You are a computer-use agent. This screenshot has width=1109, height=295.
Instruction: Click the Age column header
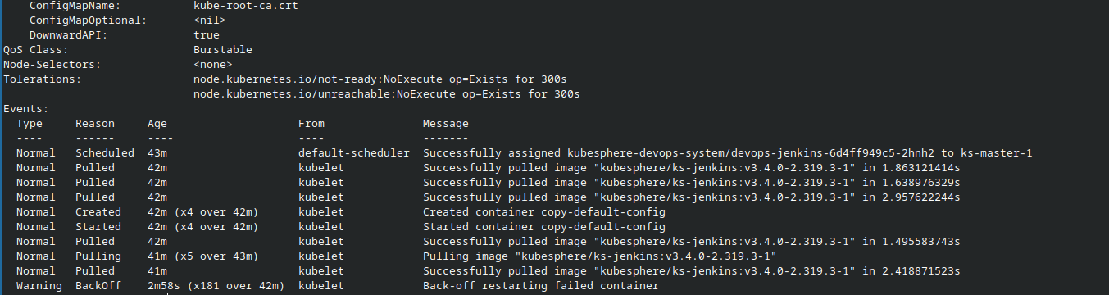pyautogui.click(x=157, y=124)
